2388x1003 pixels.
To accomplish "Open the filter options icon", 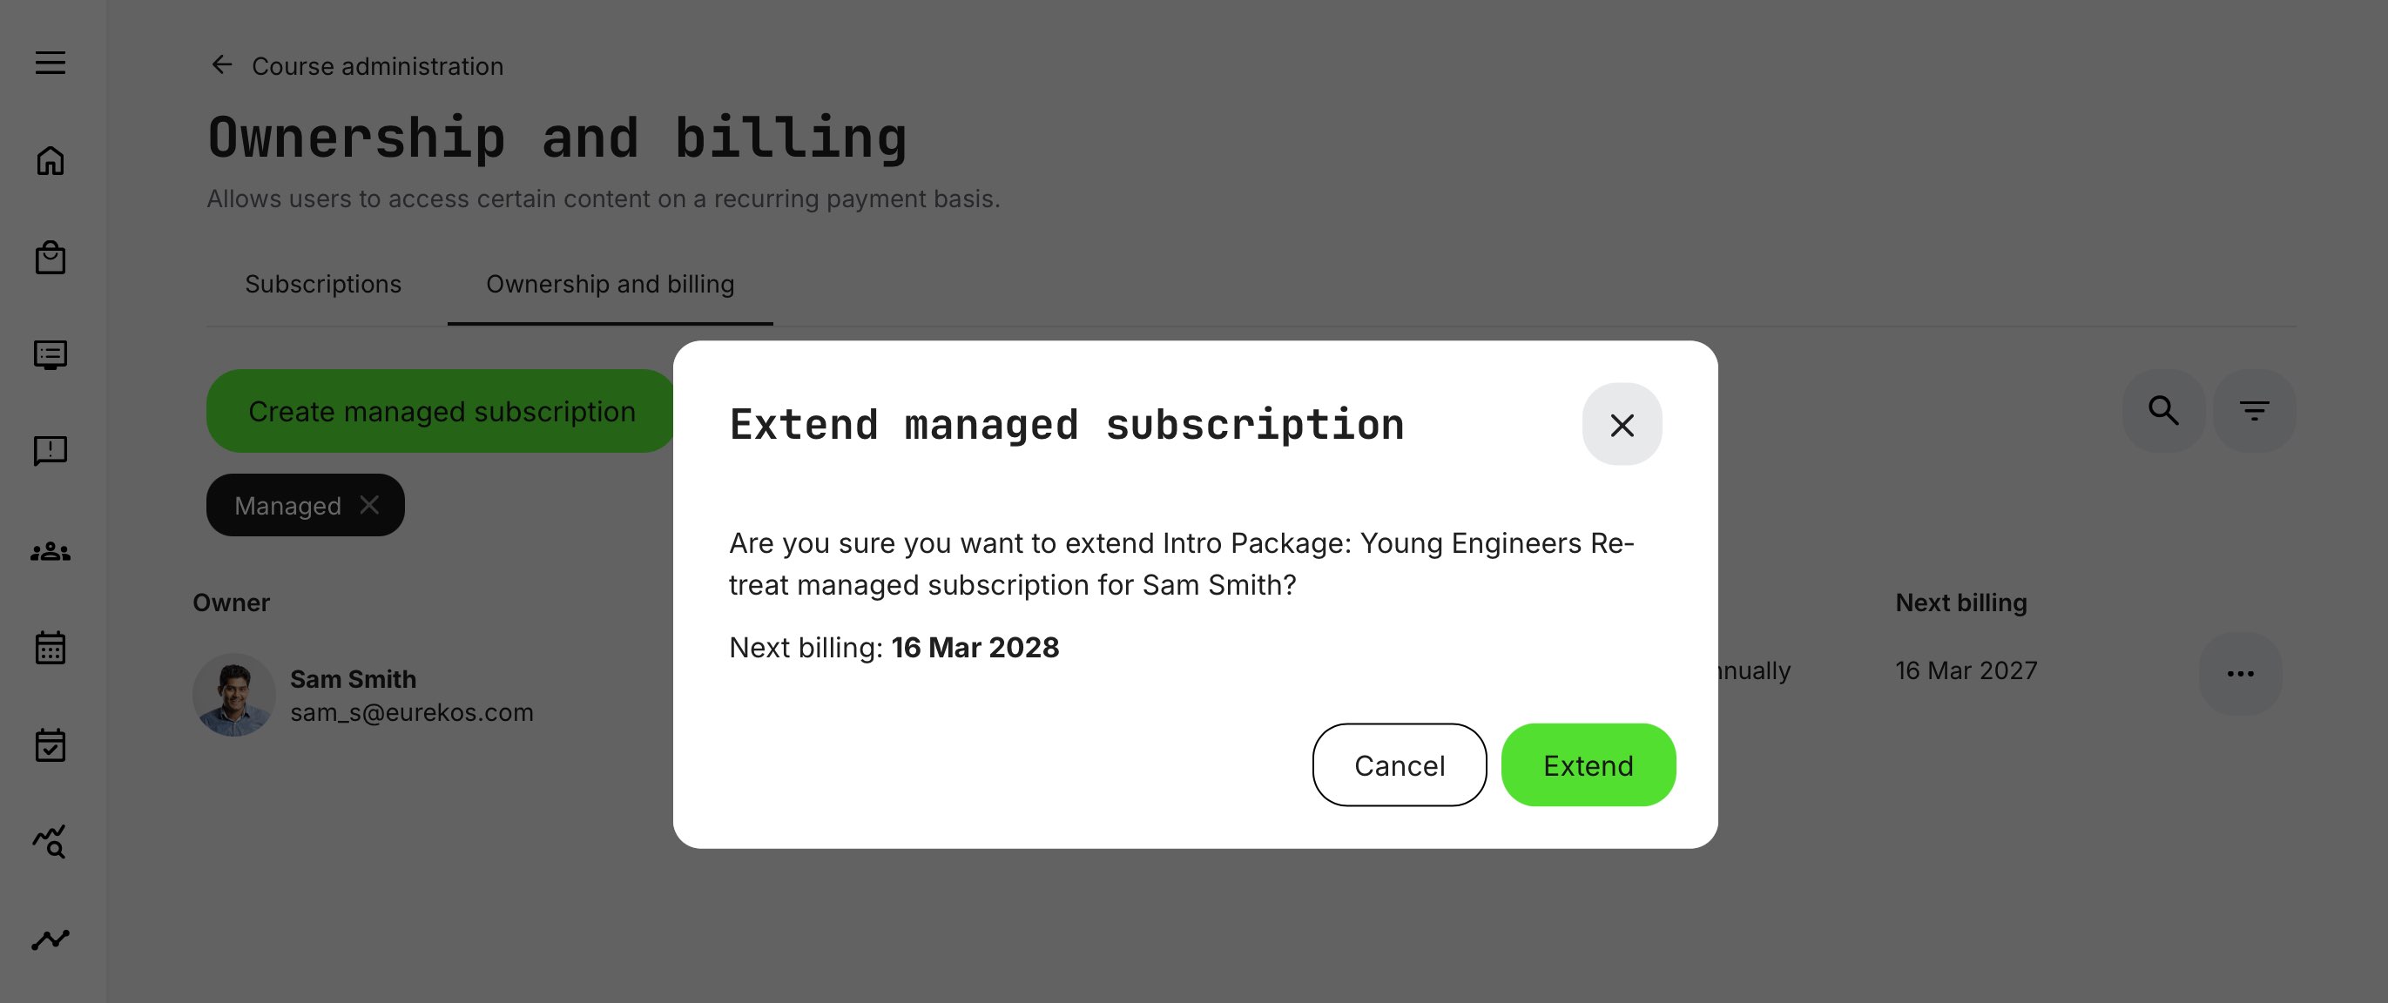I will click(2255, 410).
